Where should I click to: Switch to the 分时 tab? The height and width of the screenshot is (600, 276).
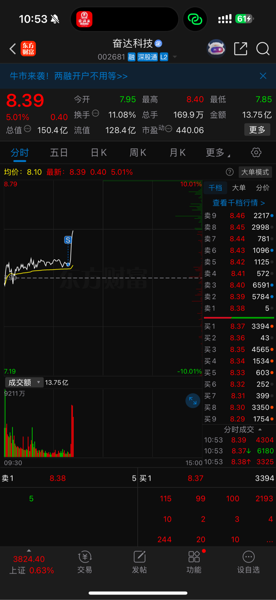click(x=19, y=153)
